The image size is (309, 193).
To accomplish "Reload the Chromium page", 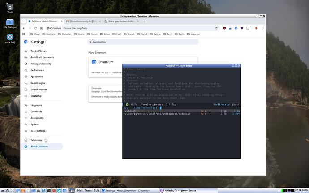I will coord(35,28).
